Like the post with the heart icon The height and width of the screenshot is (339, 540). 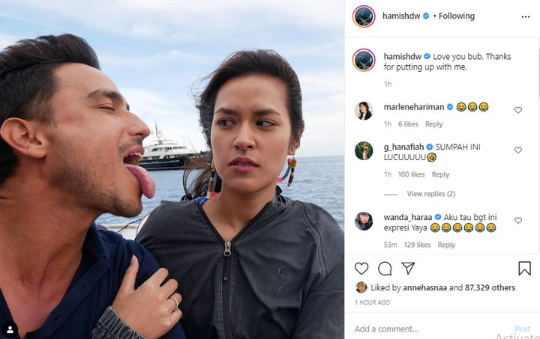tap(361, 268)
